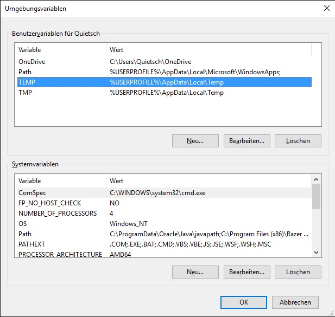Click the C:\Users\Quietsch\OneDrive value
Screen dimensions: 335x317
click(150, 62)
